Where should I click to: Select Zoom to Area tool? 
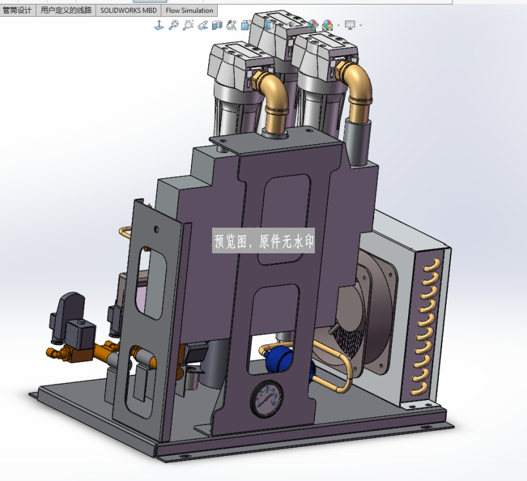[x=188, y=25]
